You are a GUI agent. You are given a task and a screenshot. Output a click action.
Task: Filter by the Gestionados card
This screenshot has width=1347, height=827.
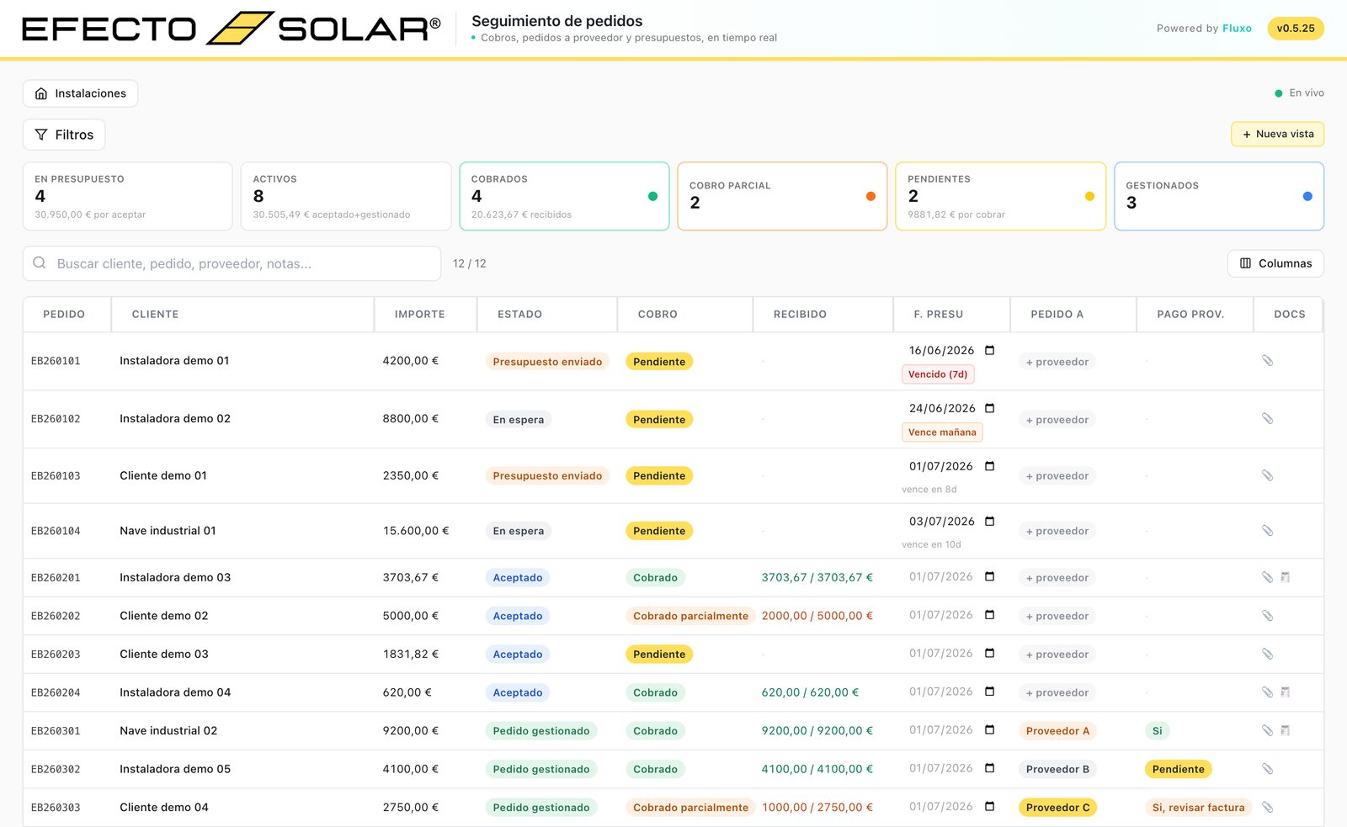click(x=1219, y=196)
